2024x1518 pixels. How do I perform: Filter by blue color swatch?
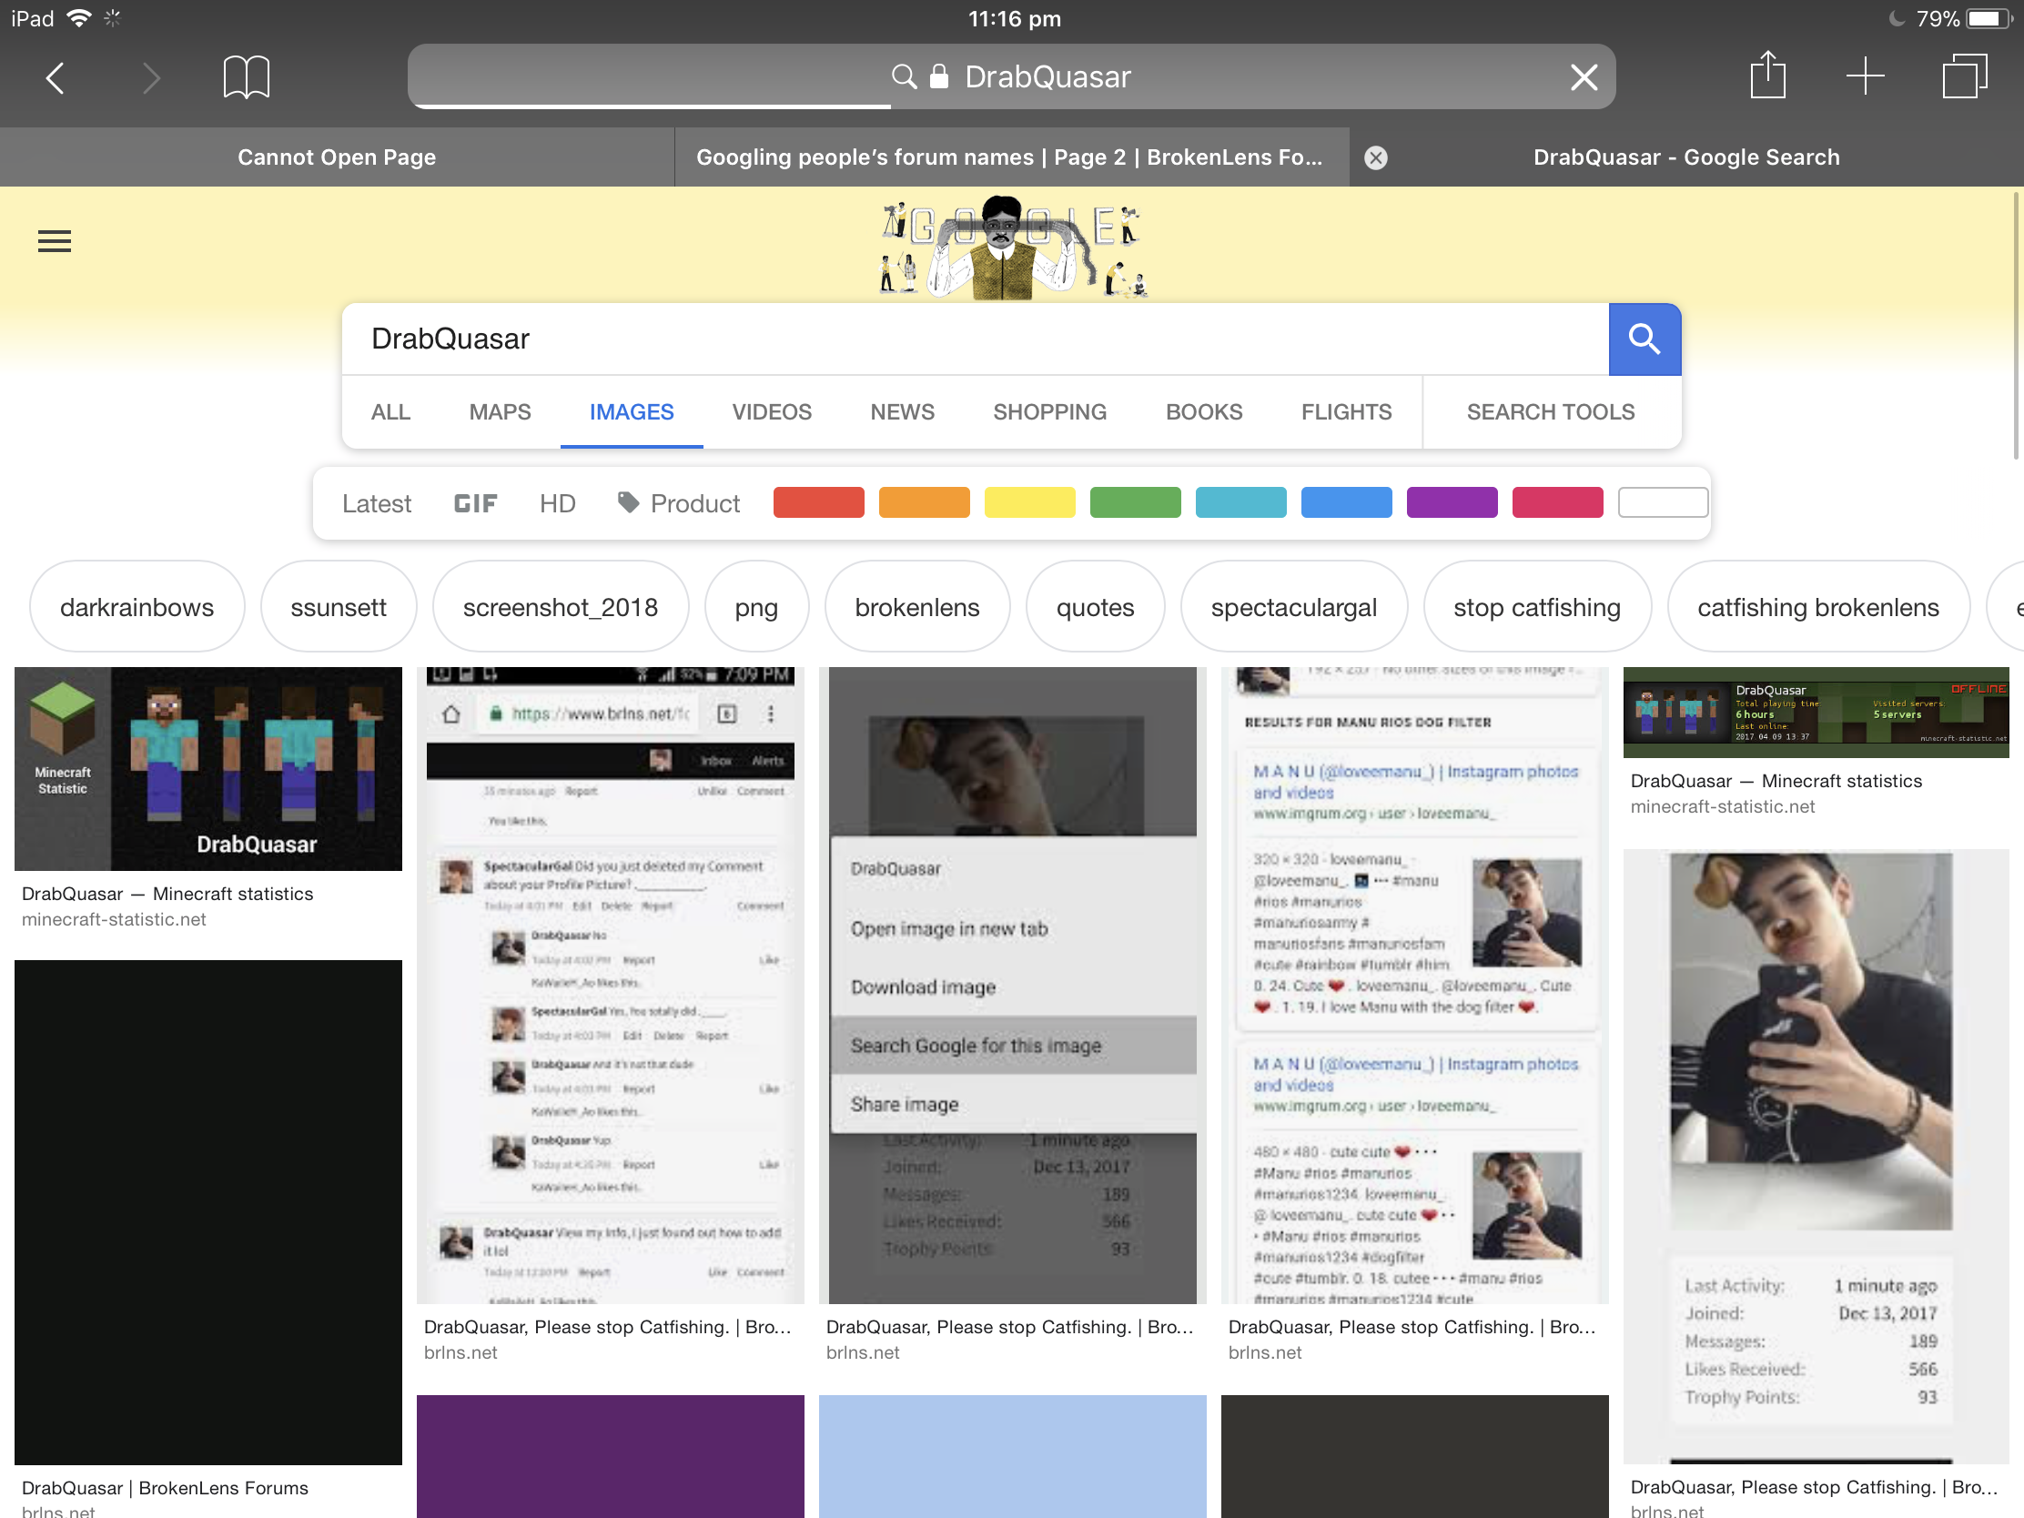1346,502
